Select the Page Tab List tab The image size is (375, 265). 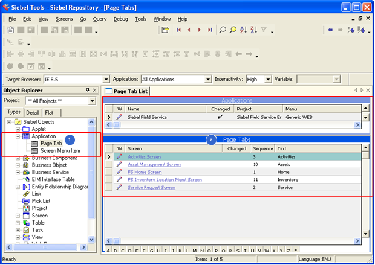127,91
